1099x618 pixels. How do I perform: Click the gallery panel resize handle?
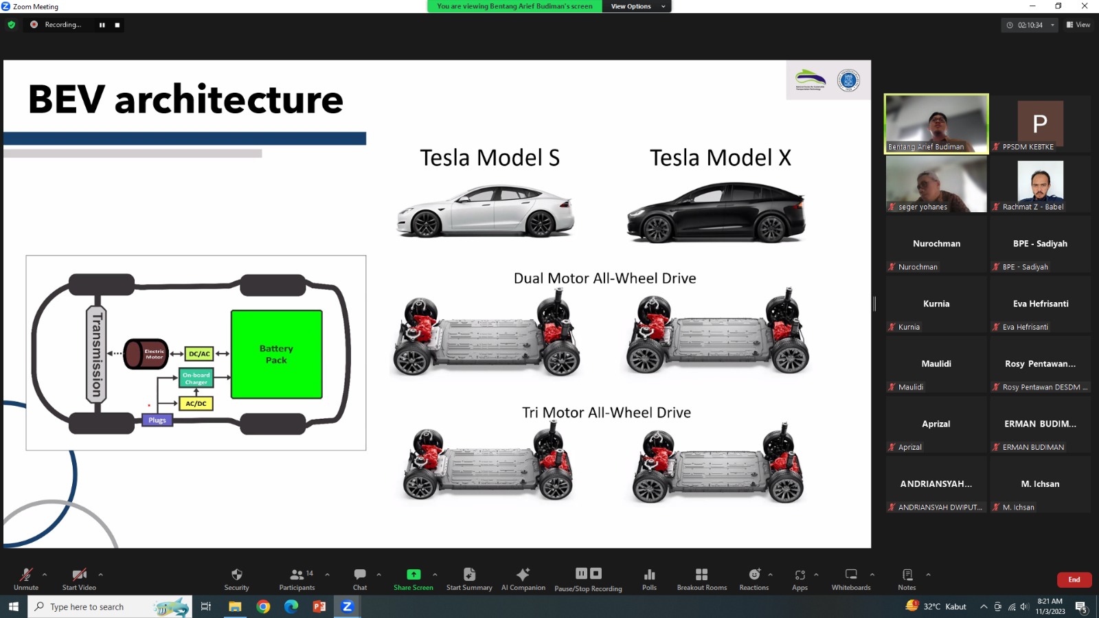874,304
